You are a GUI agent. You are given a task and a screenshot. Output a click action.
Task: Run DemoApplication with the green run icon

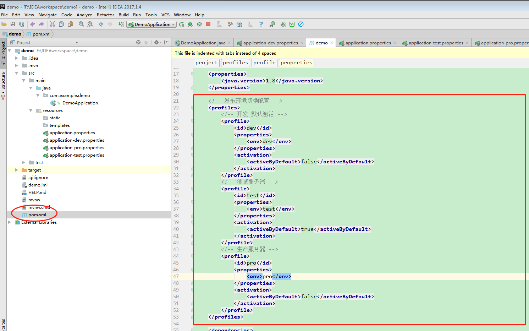point(182,24)
